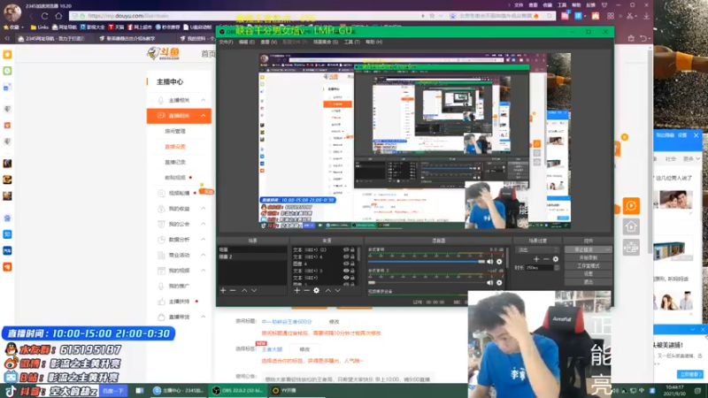This screenshot has height=398, width=708.
Task: Add a scene transition with the plus icon
Action: (x=536, y=259)
